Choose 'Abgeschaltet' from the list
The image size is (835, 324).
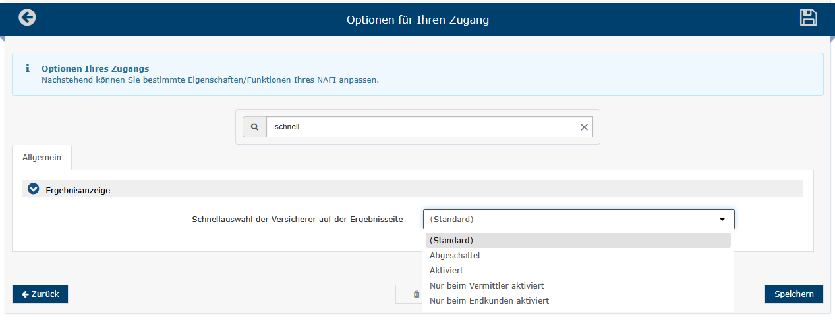(x=455, y=255)
